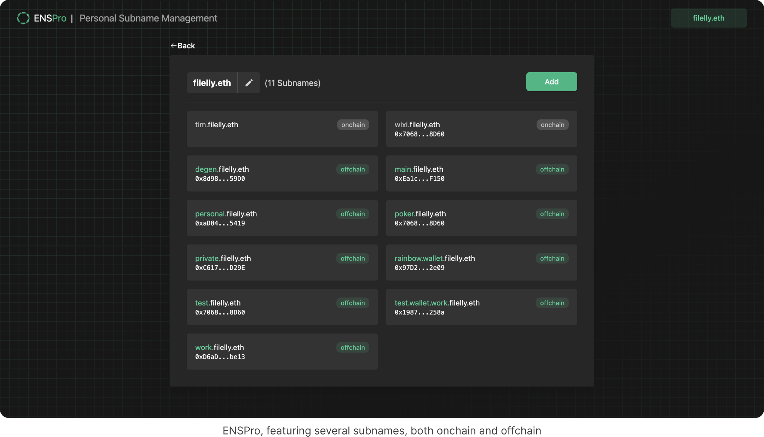This screenshot has height=437, width=764.
Task: Select the wixi.filelly.eth subname card
Action: tap(481, 129)
